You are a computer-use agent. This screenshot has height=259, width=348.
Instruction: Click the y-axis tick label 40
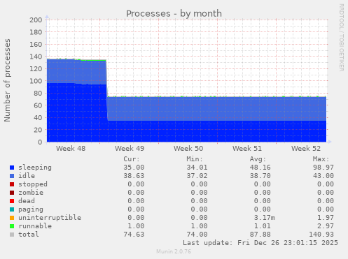[38, 117]
